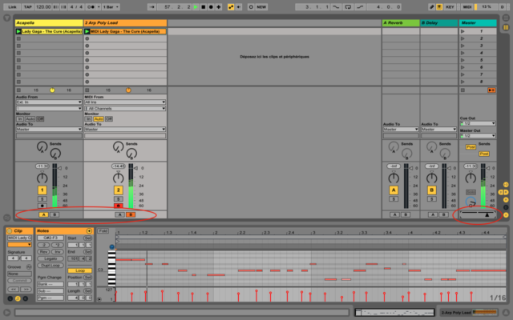Open the clip color dropdown

coord(19,244)
